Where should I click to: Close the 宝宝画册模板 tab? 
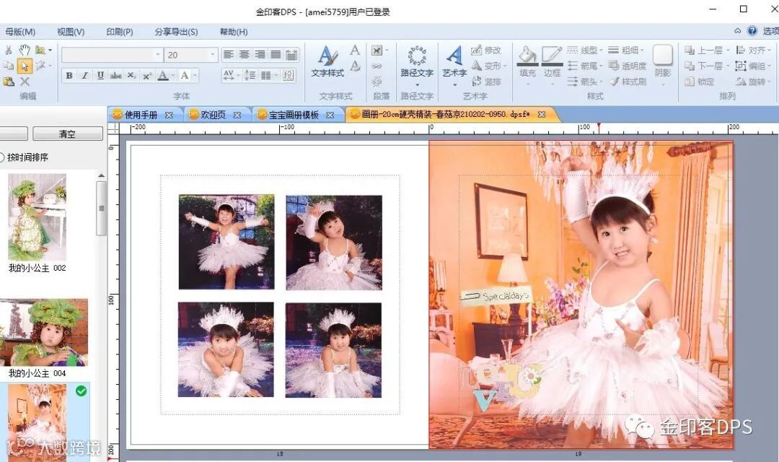point(330,115)
